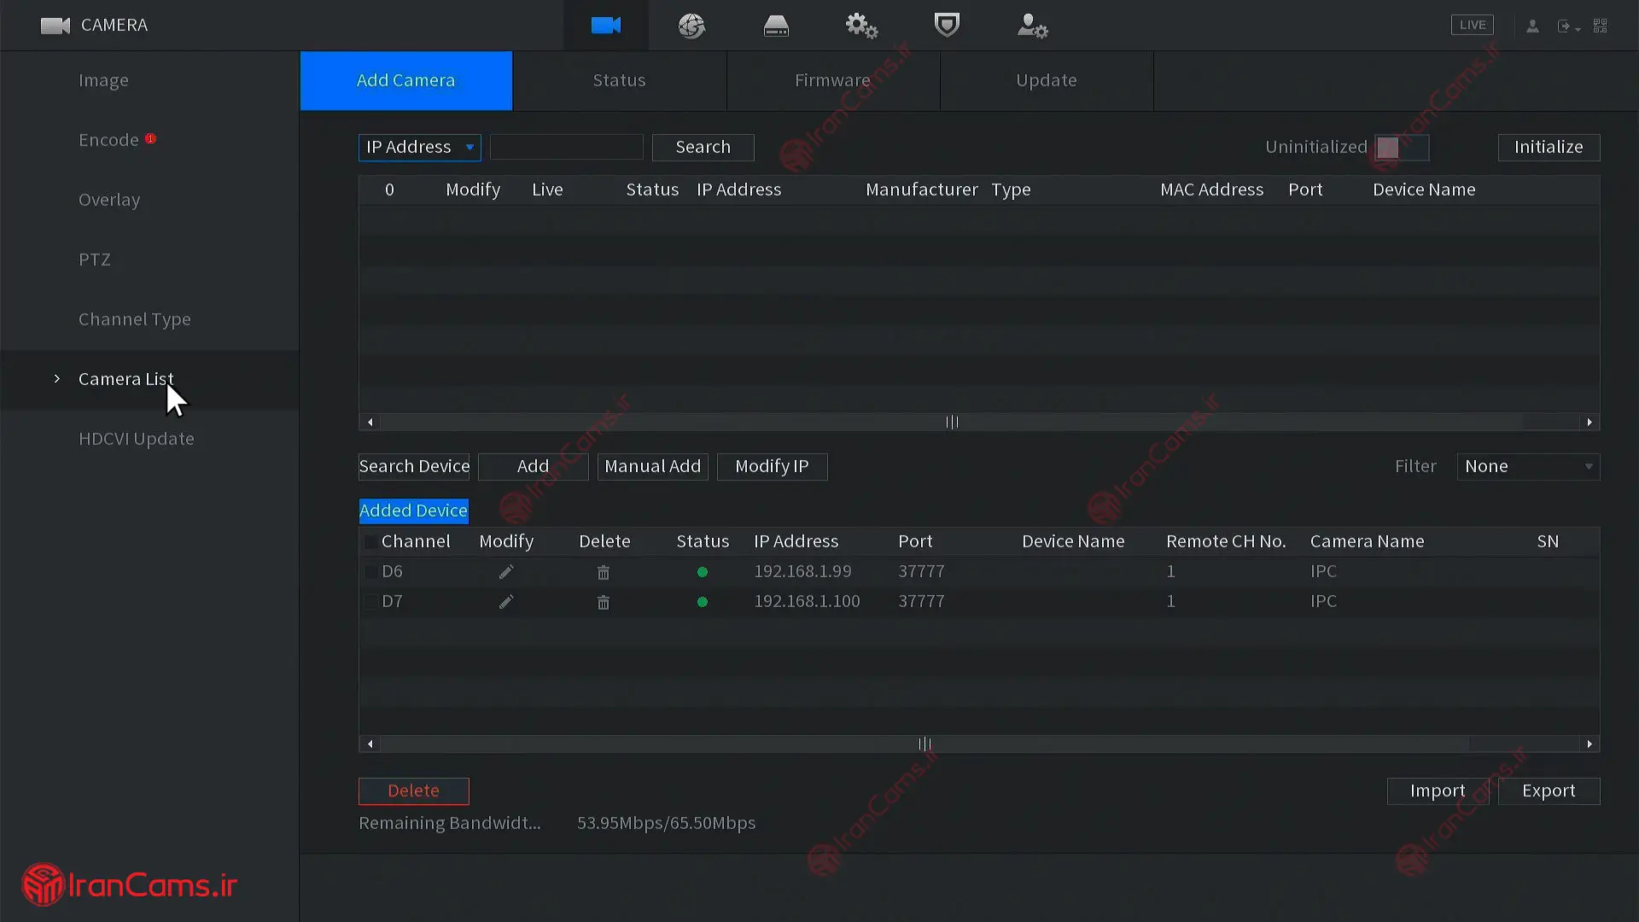The height and width of the screenshot is (922, 1639).
Task: Click the SN column header
Action: pos(1548,541)
